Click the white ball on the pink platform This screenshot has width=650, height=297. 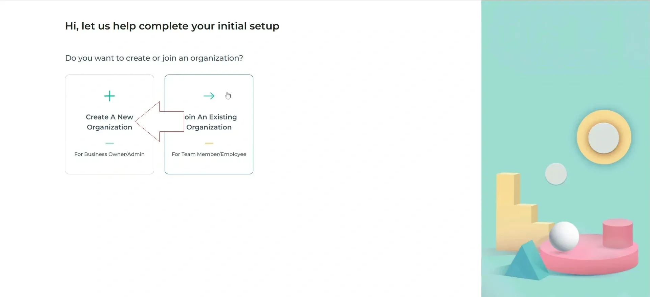[564, 236]
